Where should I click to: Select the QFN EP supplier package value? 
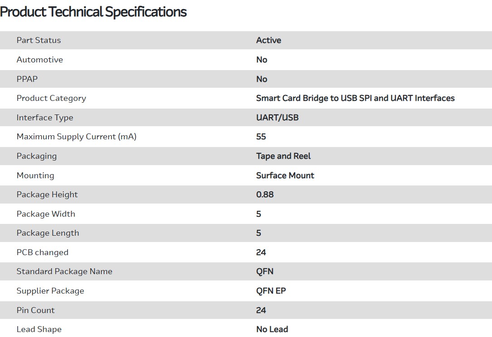[x=271, y=291]
